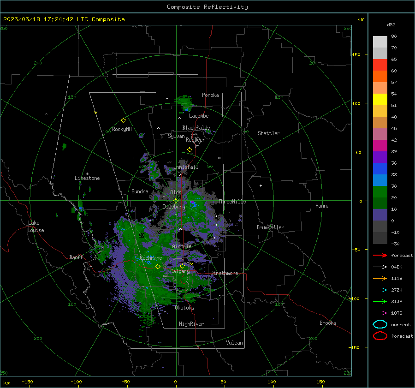Viewport: 415px width, 388px height.
Task: Click the Cochrane map label
Action: click(151, 258)
